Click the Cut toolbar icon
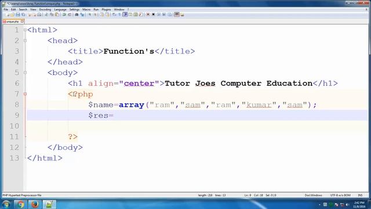 [46, 15]
